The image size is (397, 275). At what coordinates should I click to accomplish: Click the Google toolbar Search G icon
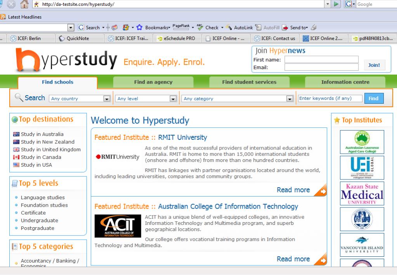[81, 27]
